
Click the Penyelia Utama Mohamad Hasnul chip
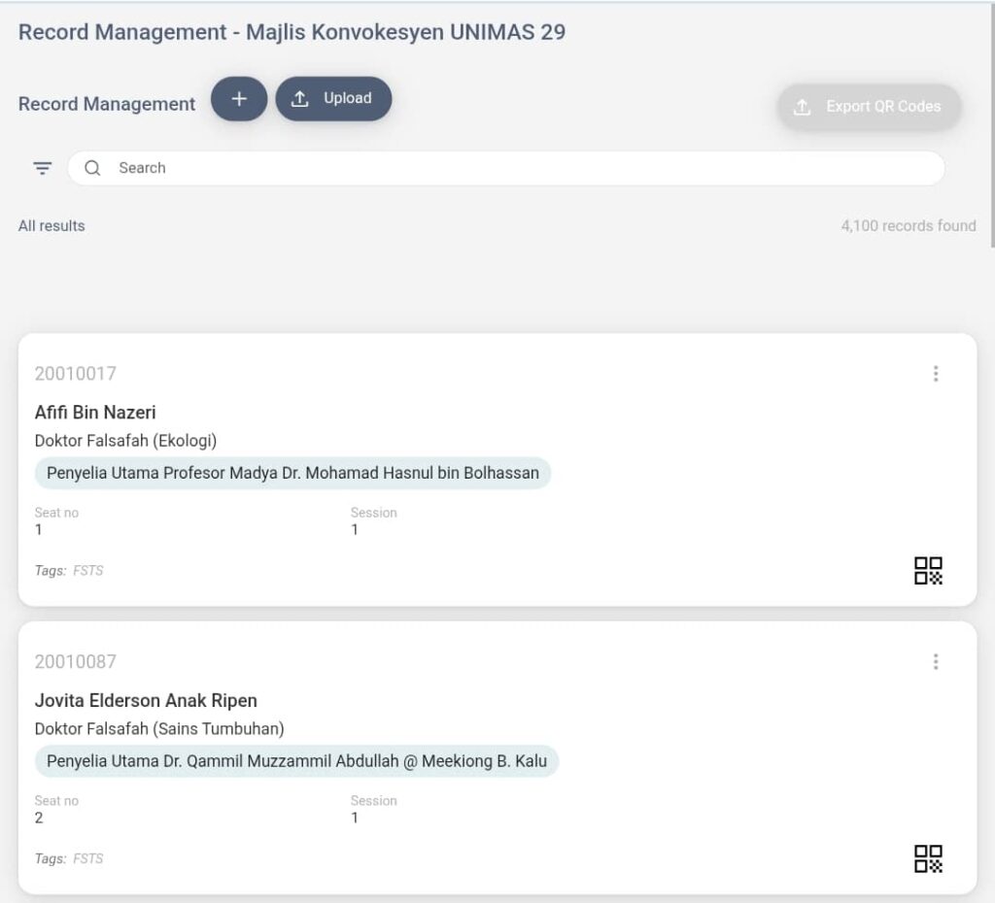[x=292, y=474]
